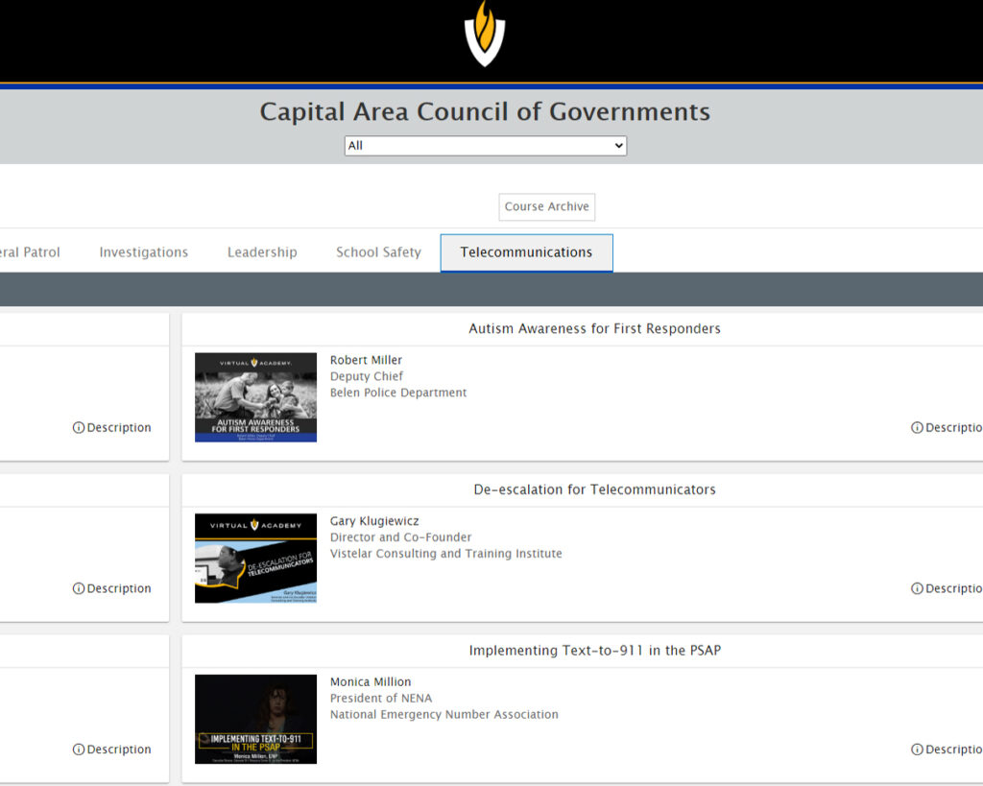The image size is (983, 786).
Task: Switch to the partially visible Patrol tab
Action: (x=30, y=252)
